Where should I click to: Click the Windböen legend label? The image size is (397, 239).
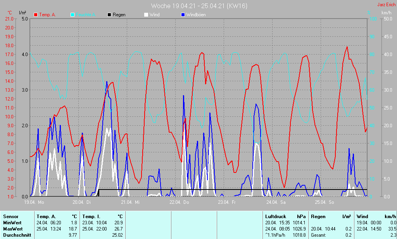click(196, 15)
